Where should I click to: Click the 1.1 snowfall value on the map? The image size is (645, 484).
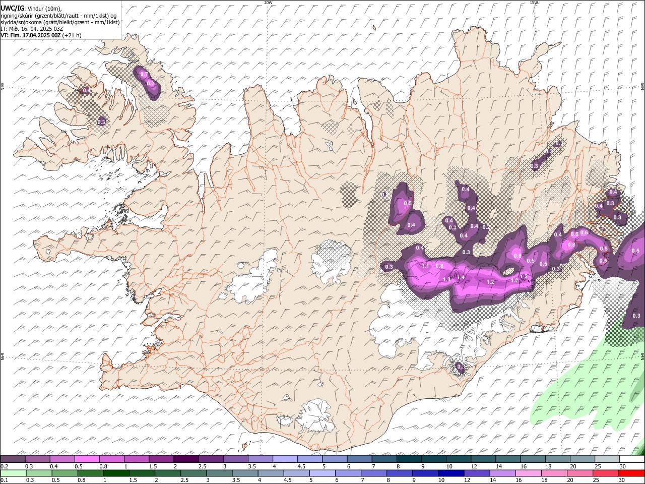(425, 266)
